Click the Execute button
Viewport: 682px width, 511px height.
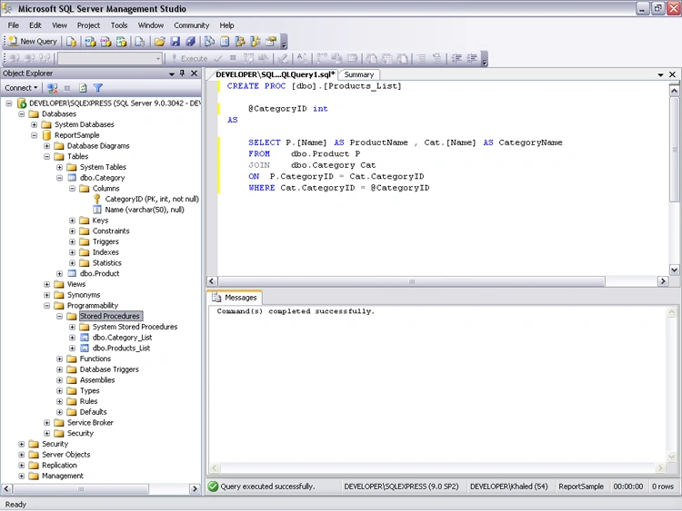(x=189, y=58)
